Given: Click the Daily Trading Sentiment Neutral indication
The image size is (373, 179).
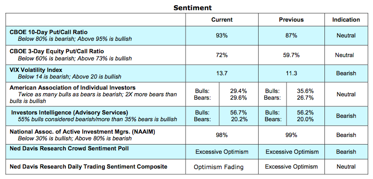Looking at the screenshot, I should pyautogui.click(x=346, y=167).
